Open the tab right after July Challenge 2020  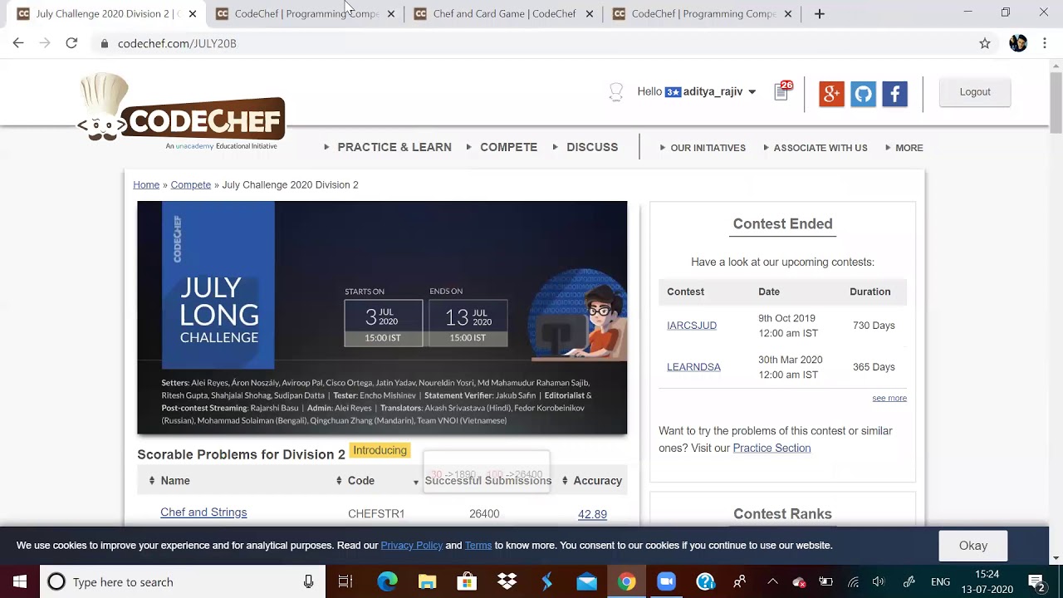(305, 13)
